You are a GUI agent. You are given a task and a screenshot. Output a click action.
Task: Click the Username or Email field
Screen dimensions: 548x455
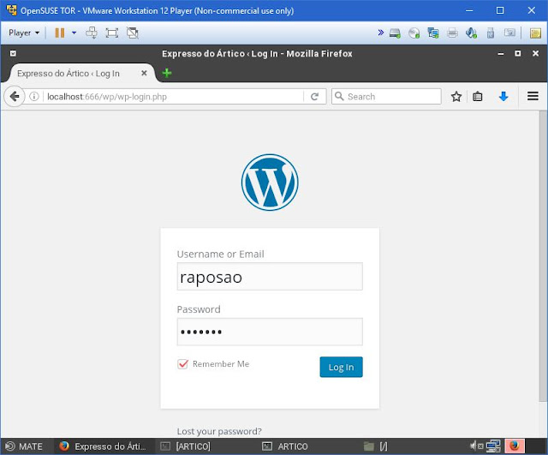click(270, 276)
